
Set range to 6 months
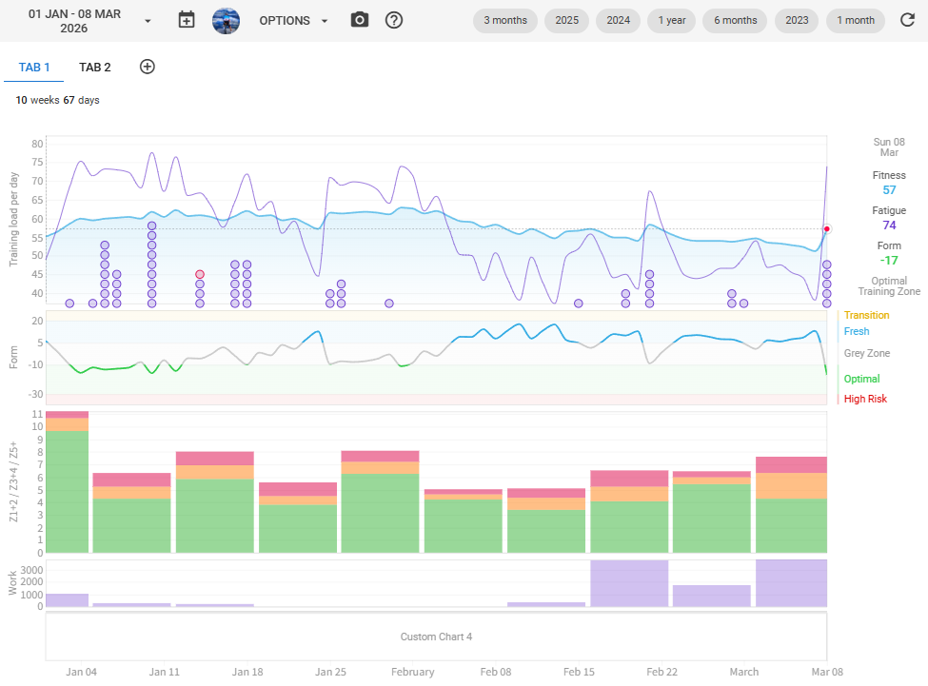click(735, 21)
